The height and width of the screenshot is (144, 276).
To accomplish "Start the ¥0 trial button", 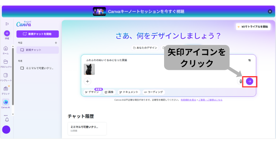I will tap(253, 27).
